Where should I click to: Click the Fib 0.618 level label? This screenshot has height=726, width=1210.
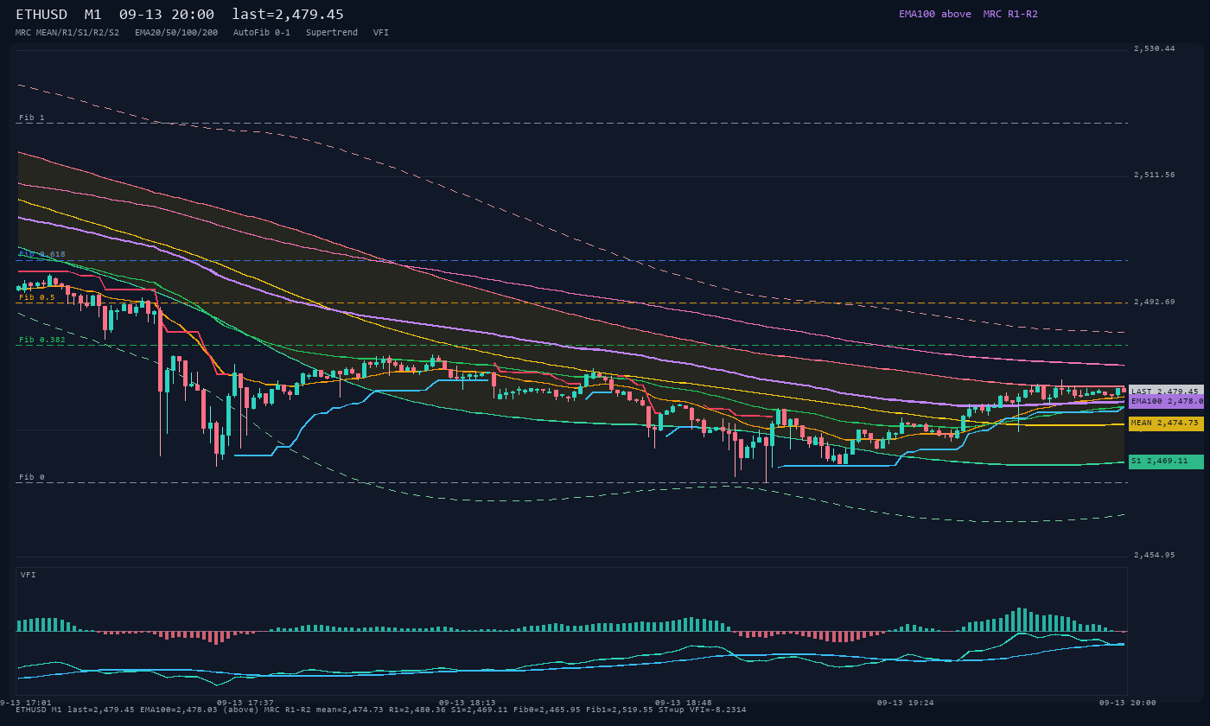[42, 255]
